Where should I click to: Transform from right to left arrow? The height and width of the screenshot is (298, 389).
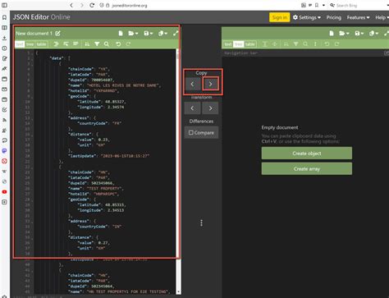click(192, 108)
